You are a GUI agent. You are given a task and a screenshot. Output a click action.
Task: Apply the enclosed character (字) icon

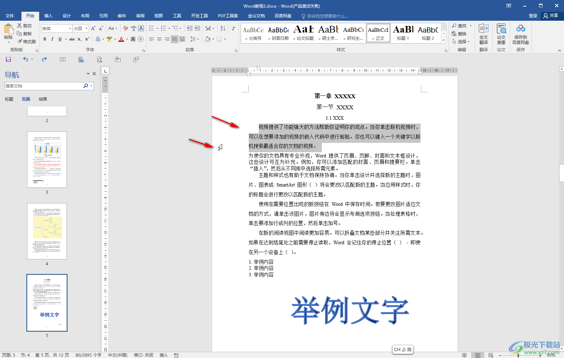coord(141,39)
